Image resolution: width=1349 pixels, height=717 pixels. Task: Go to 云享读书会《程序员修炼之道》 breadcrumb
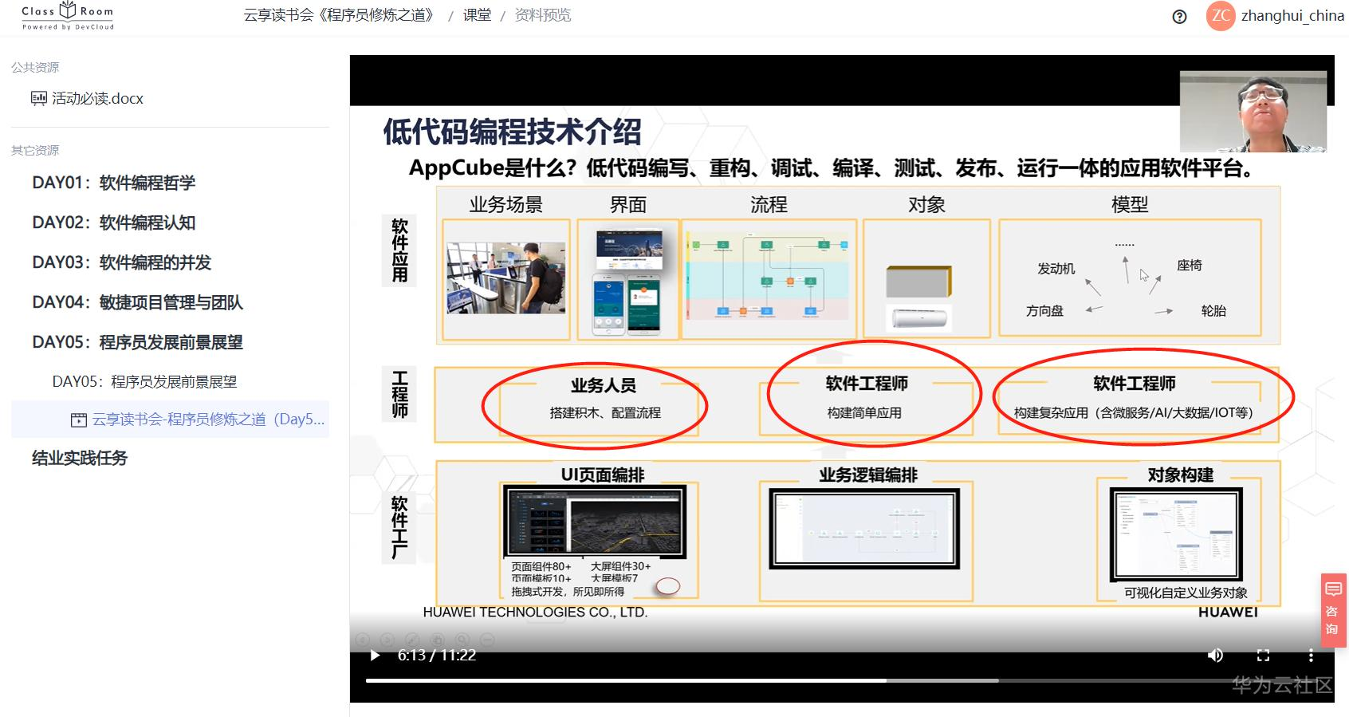click(x=340, y=15)
